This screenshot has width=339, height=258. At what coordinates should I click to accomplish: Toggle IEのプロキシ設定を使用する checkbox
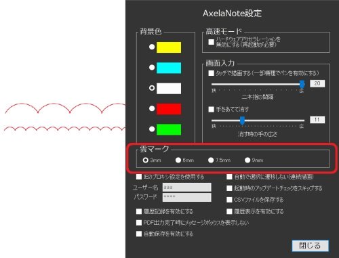pyautogui.click(x=139, y=177)
